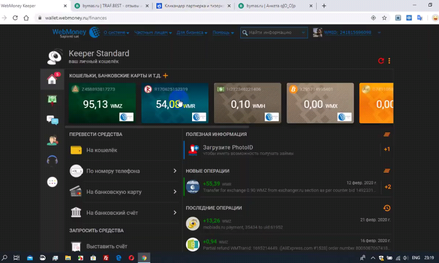Open the three-dot options menu beside refresh
439x263 pixels.
[390, 61]
